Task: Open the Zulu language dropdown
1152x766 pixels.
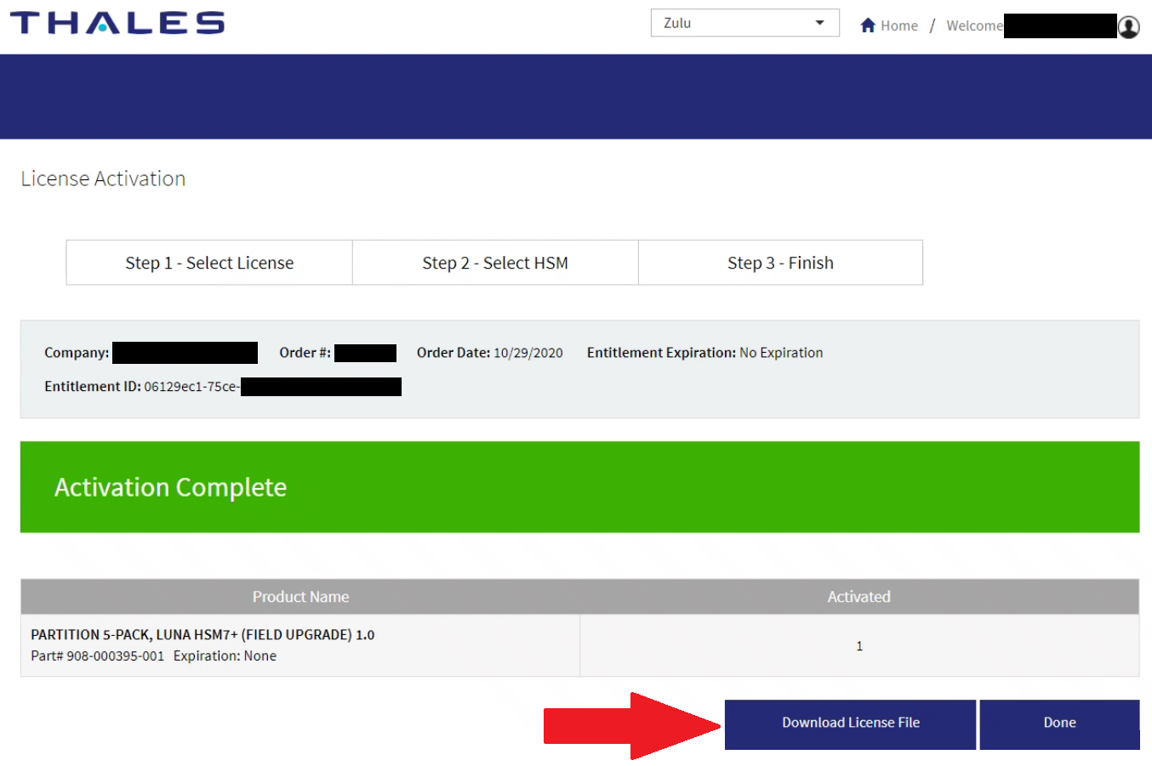Action: 744,23
